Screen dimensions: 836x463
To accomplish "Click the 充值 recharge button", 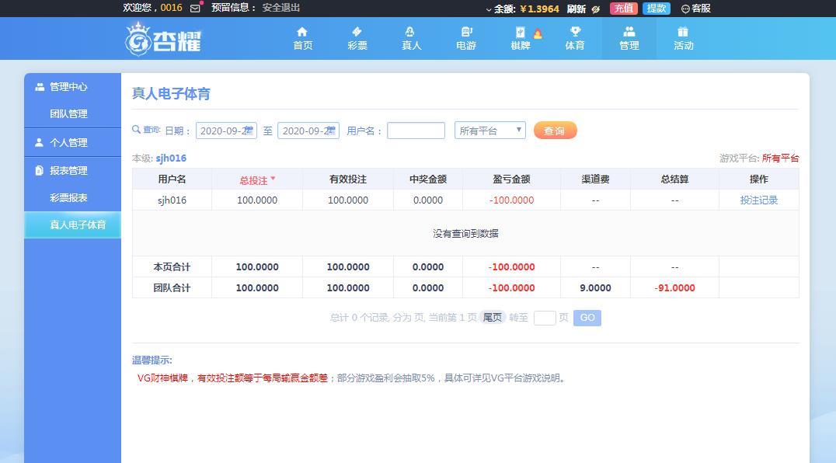I will click(623, 8).
